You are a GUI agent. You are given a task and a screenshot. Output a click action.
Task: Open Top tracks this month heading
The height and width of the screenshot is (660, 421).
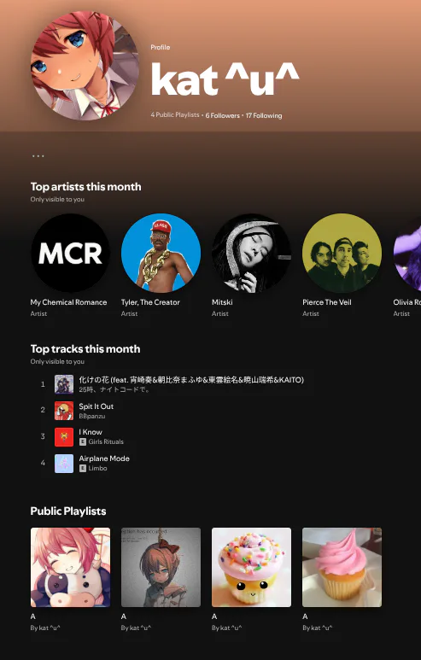pyautogui.click(x=85, y=348)
